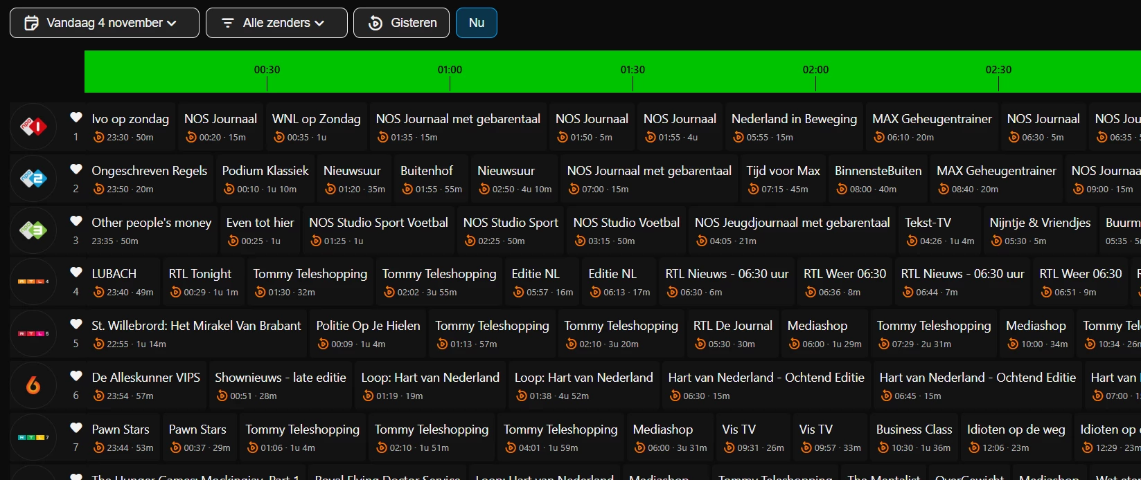Click replay icon of Business Class
The width and height of the screenshot is (1141, 480).
coord(883,448)
